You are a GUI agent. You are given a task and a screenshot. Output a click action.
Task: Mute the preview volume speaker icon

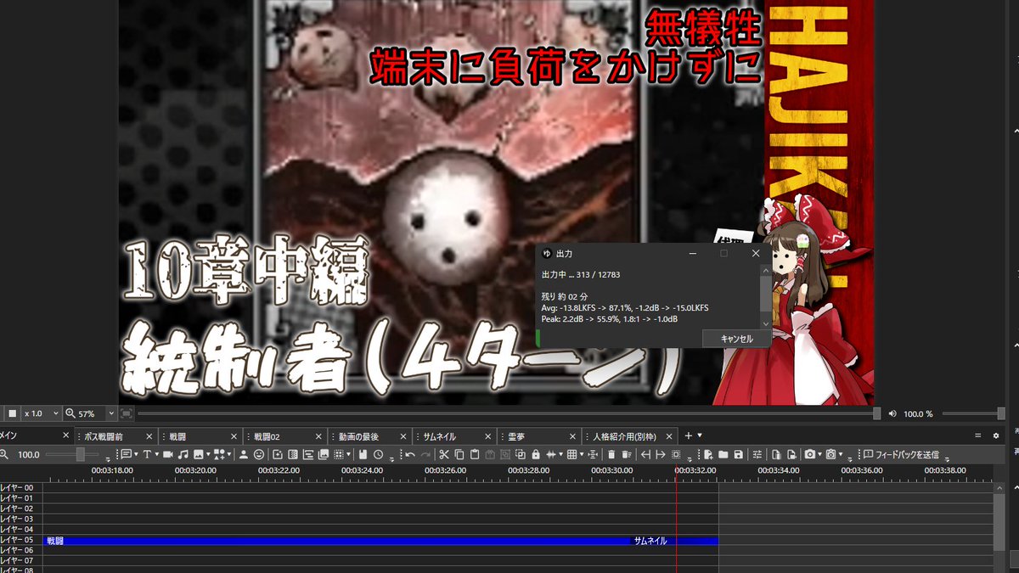point(892,413)
